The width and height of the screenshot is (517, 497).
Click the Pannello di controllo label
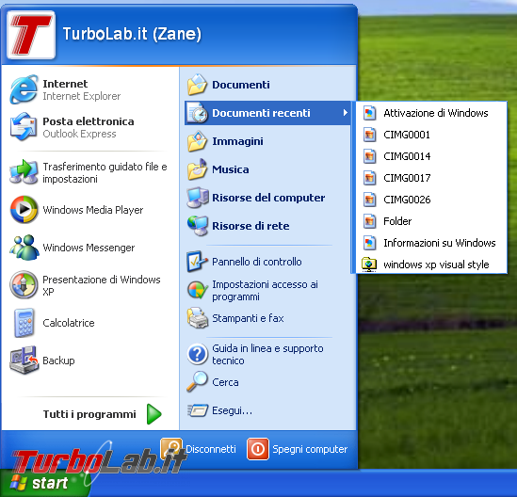click(x=256, y=262)
